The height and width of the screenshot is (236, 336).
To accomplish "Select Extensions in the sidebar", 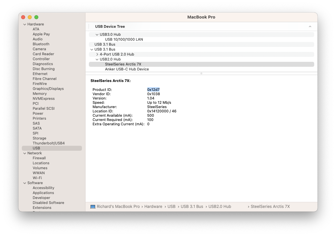I will click(42, 208).
